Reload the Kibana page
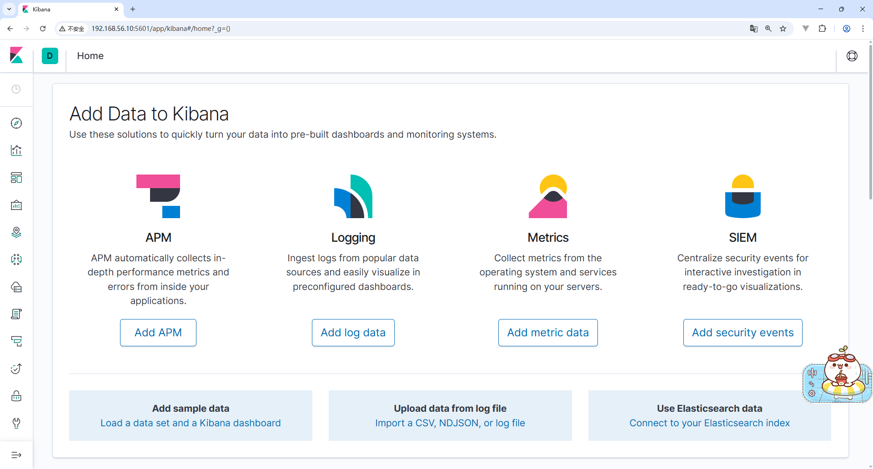 (x=43, y=29)
